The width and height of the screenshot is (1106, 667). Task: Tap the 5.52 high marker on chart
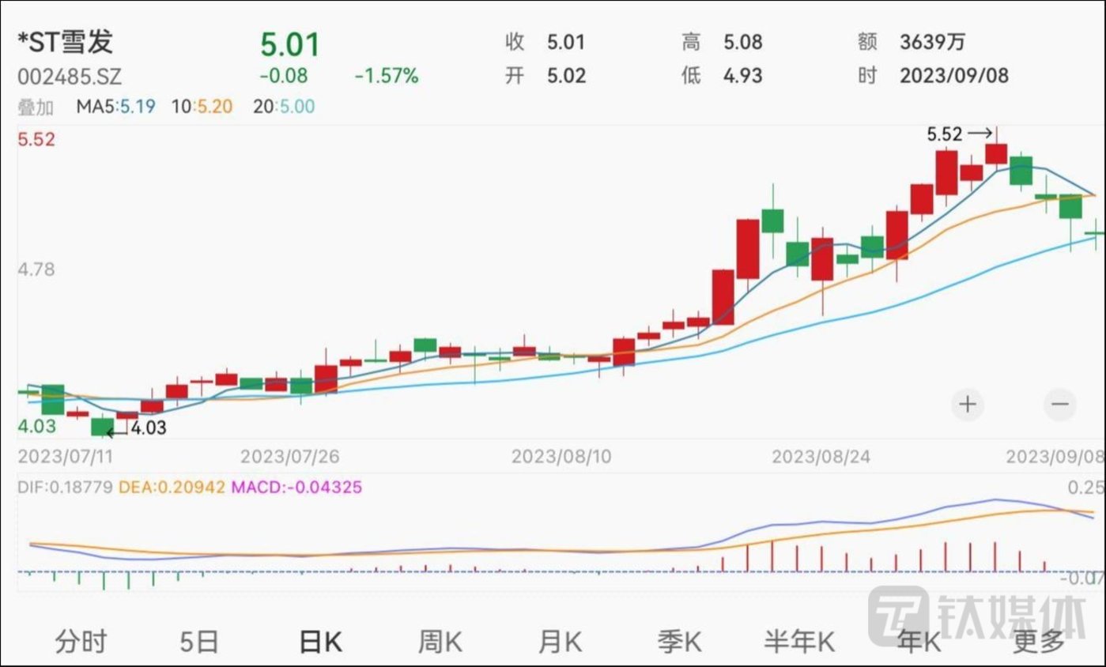click(945, 135)
